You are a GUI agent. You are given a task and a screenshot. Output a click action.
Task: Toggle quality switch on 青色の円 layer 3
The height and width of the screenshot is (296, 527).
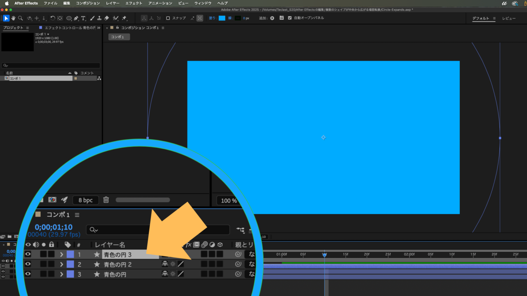click(x=181, y=274)
